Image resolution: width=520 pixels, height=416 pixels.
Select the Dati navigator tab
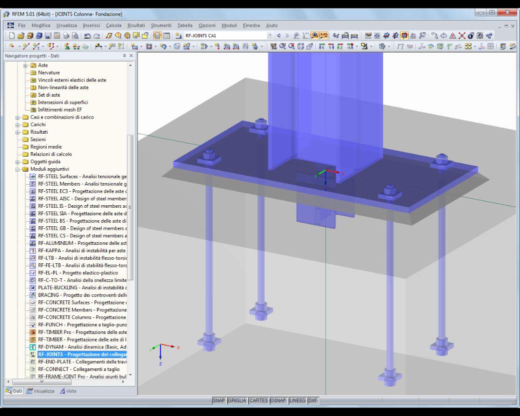(x=14, y=391)
